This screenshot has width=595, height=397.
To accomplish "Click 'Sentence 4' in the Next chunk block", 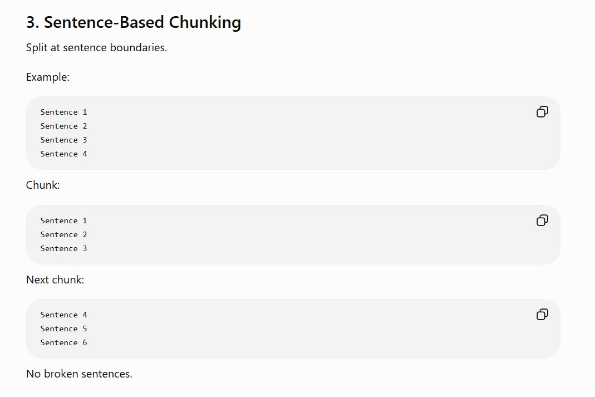I will 64,315.
